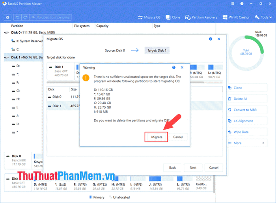This screenshot has height=203, width=276.
Task: Click No operations pending button
Action: [50, 17]
